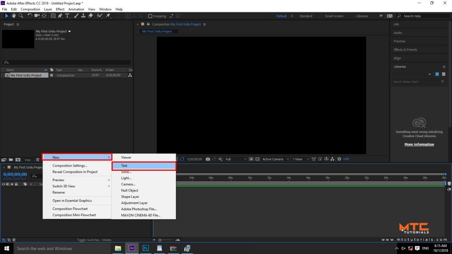Screen dimensions: 452x254
Task: Open the channel and color management icon
Action: pyautogui.click(x=220, y=159)
